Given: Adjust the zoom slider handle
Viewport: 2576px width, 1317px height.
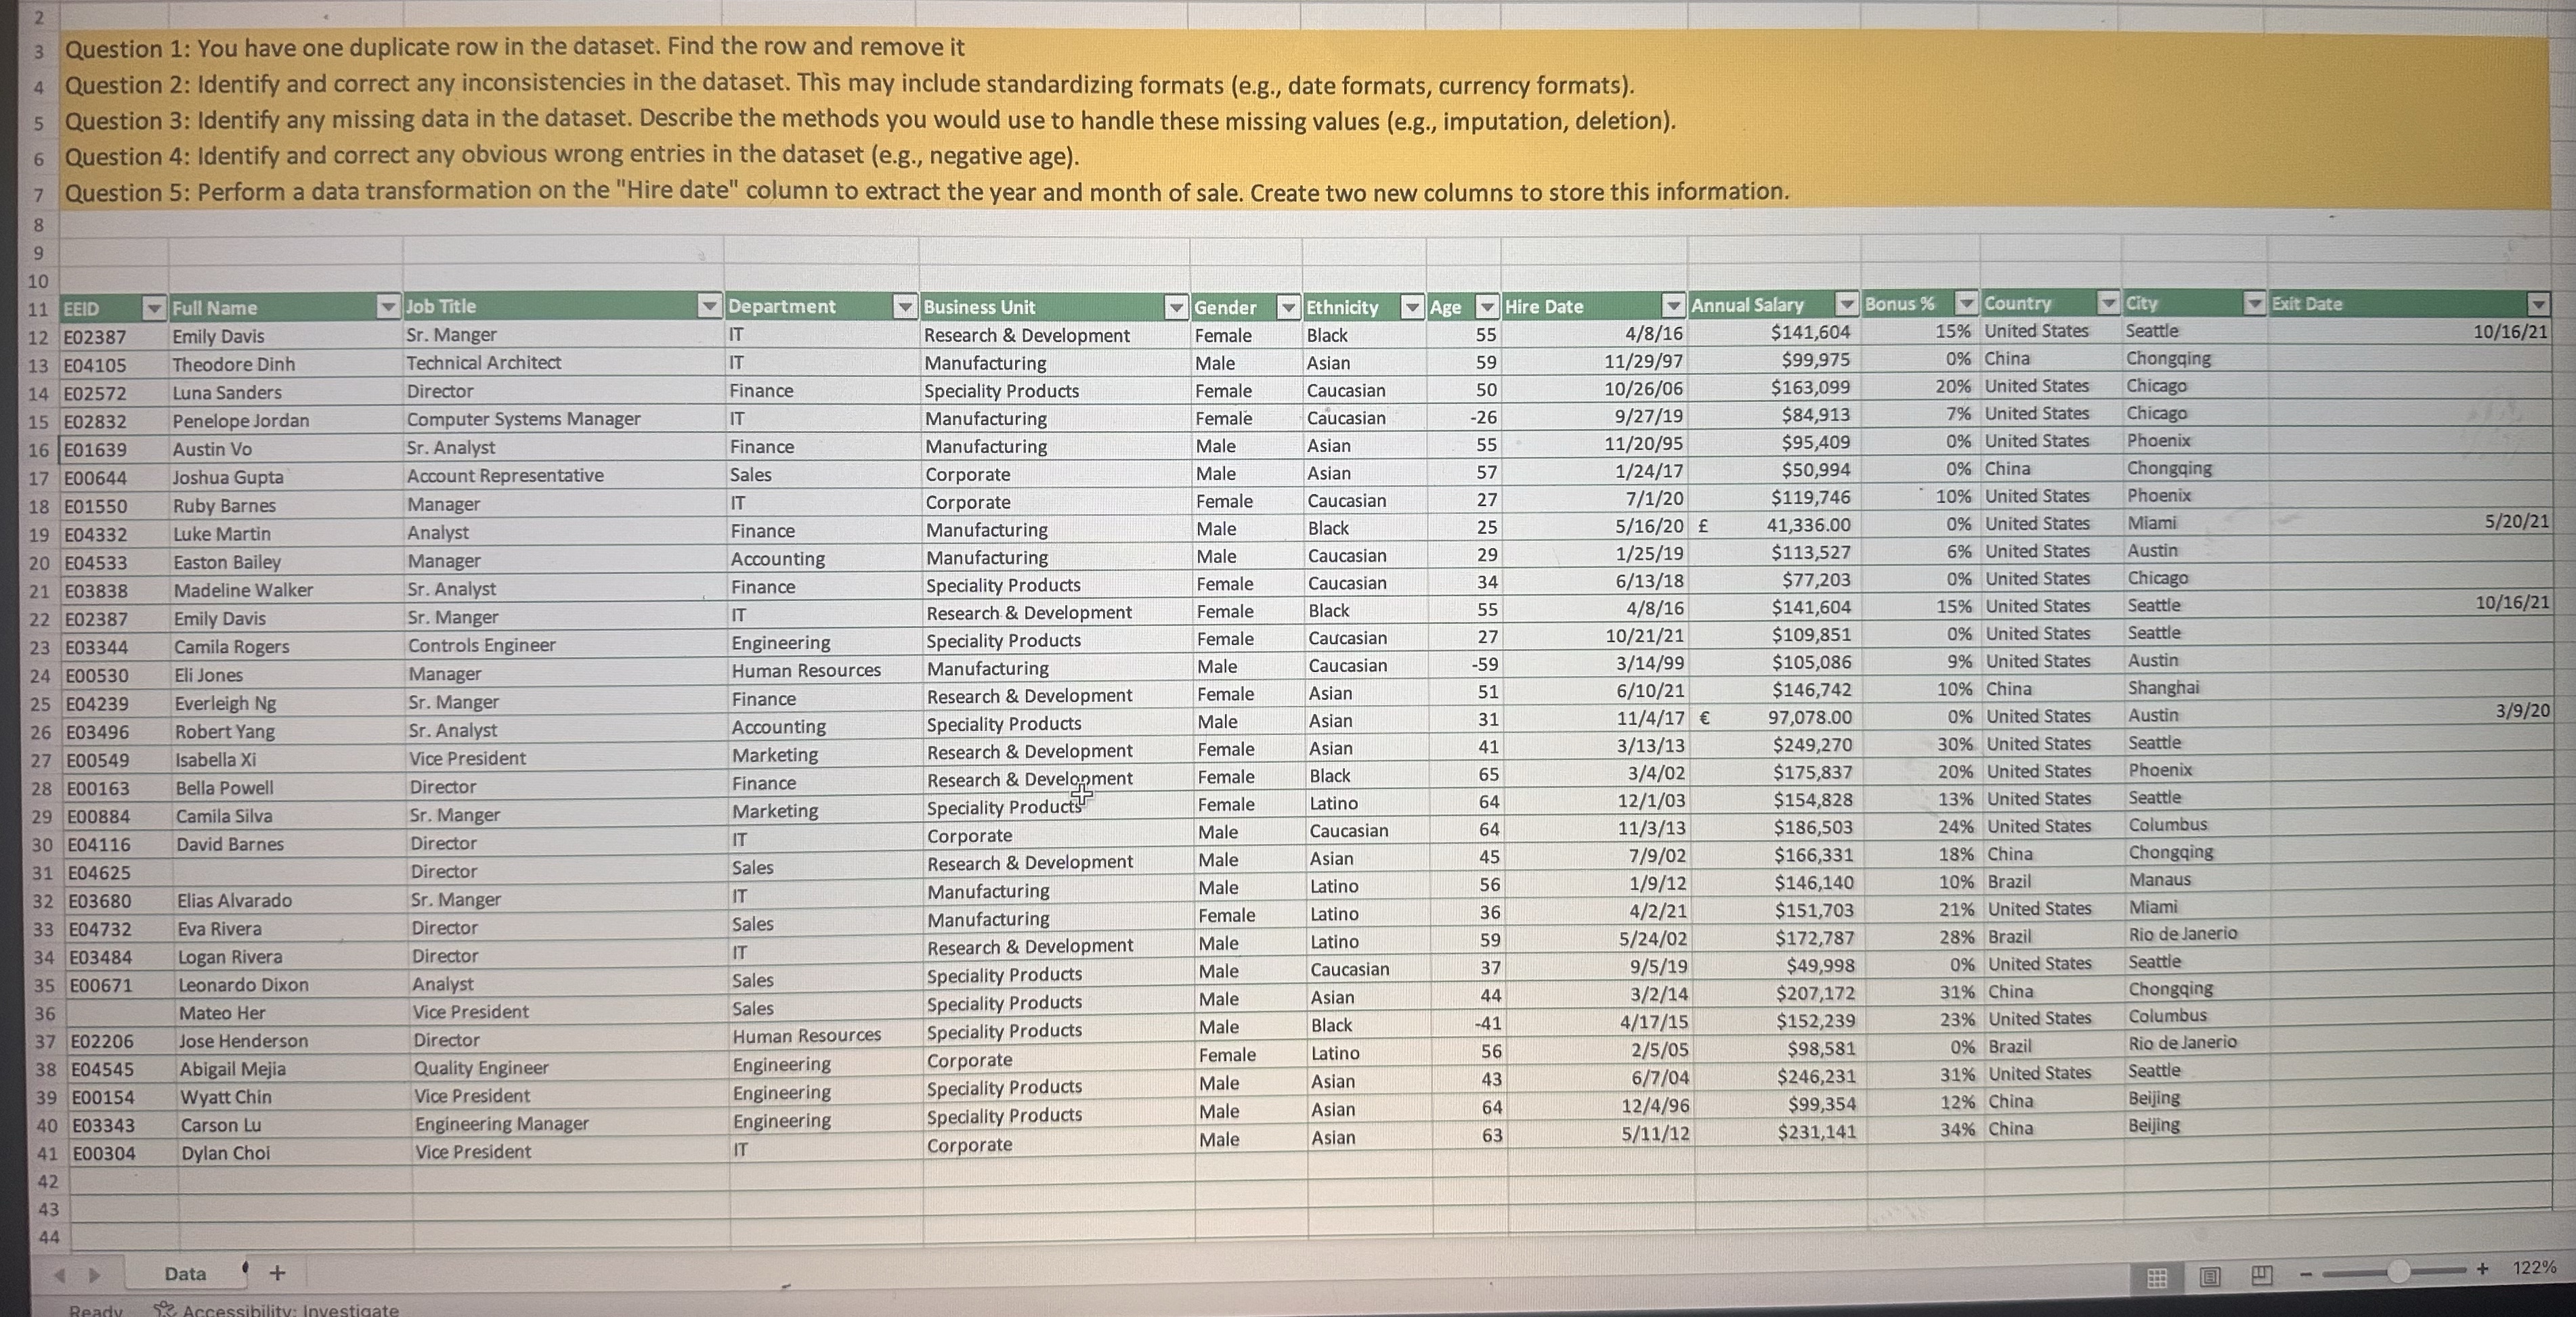Looking at the screenshot, I should point(2398,1271).
